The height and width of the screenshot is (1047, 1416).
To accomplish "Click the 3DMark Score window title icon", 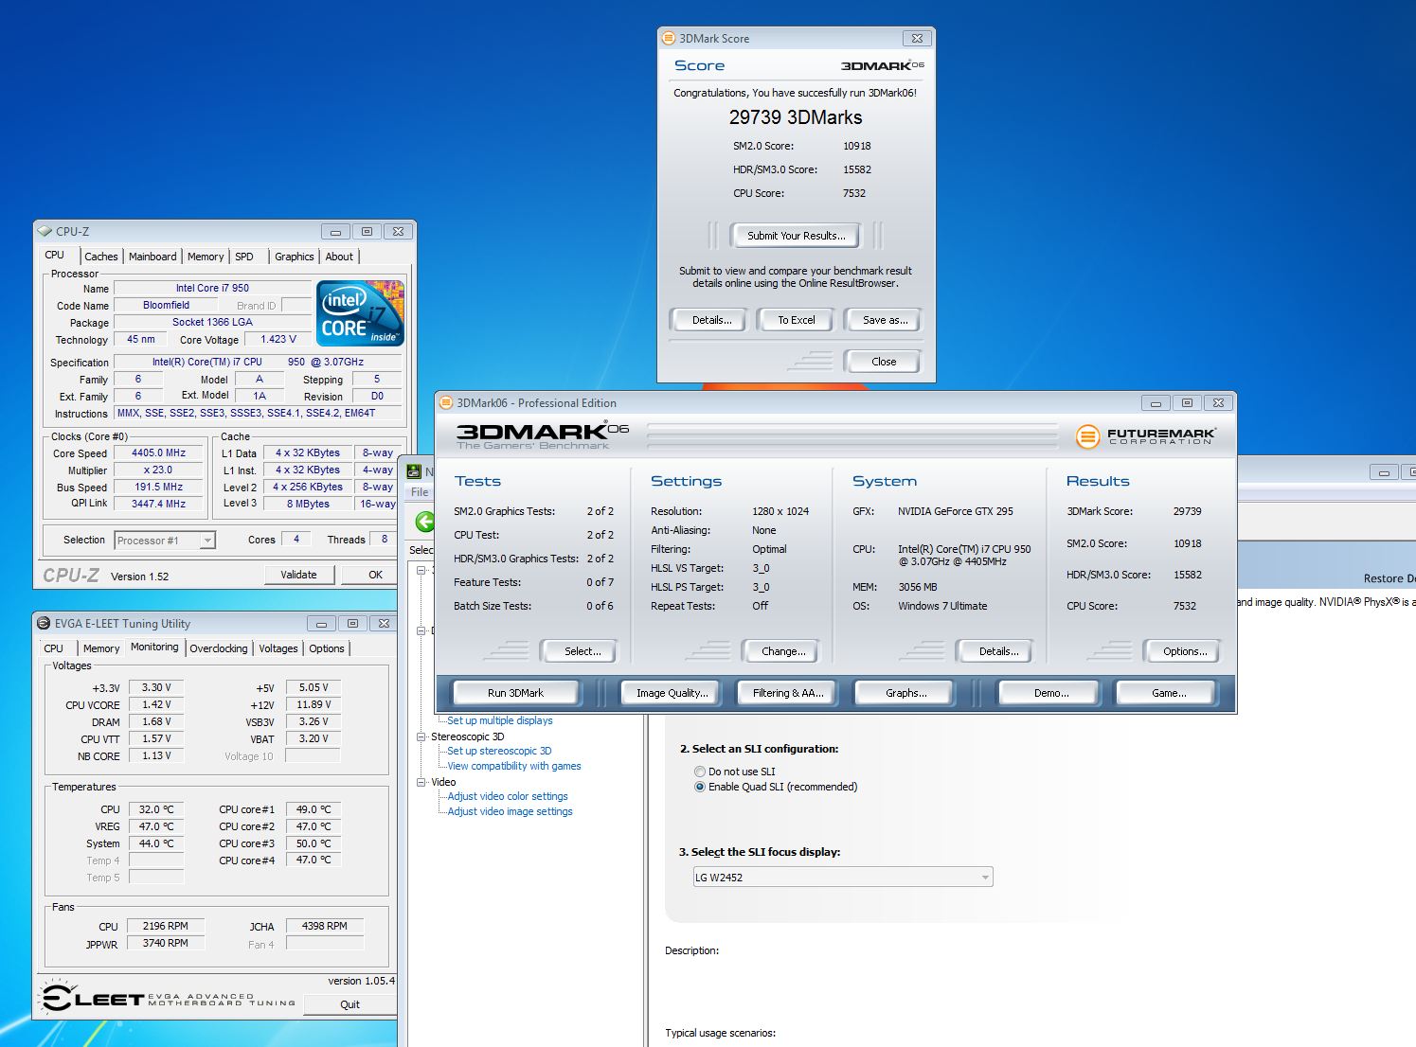I will 669,39.
